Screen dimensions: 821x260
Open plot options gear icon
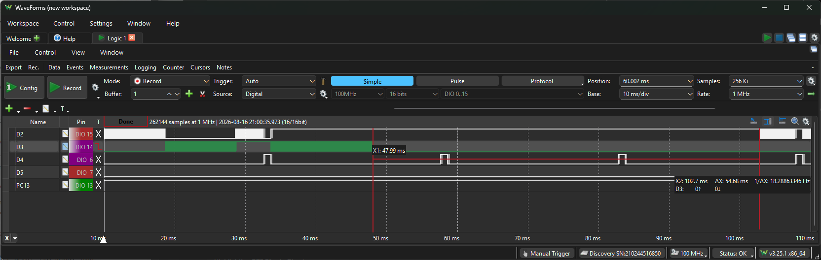[806, 121]
